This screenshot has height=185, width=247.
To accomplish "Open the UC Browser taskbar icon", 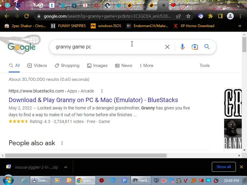I will click(x=69, y=180).
